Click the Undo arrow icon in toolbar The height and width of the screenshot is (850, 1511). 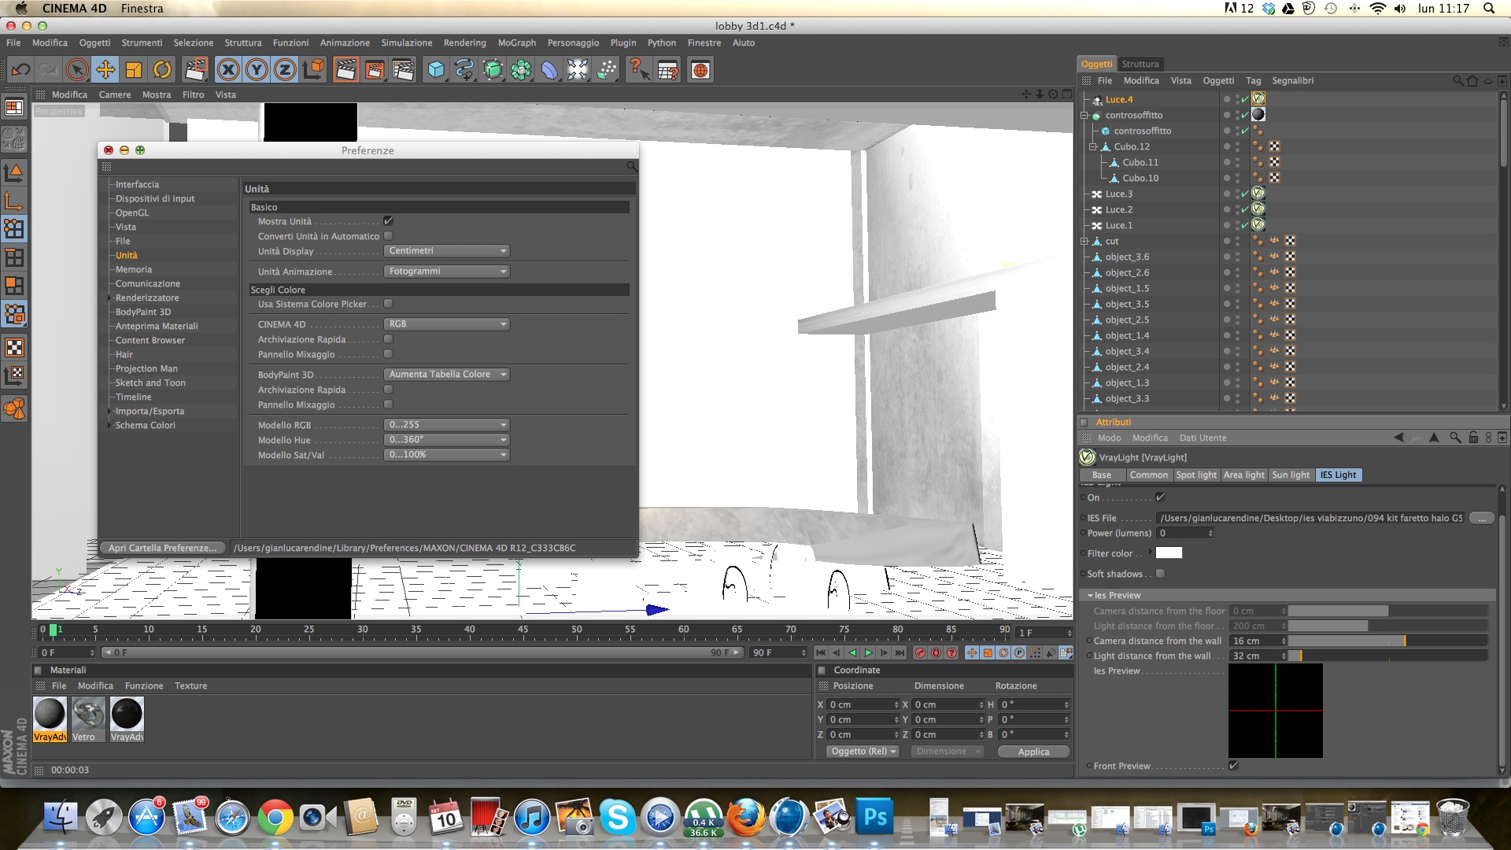tap(20, 70)
